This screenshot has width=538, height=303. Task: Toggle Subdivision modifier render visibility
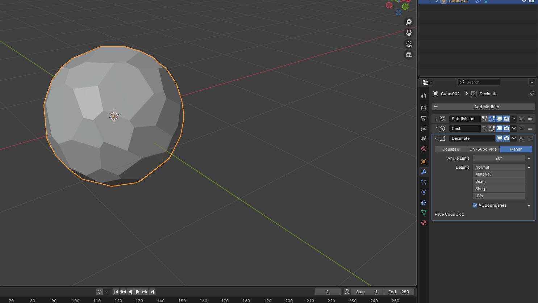506,119
